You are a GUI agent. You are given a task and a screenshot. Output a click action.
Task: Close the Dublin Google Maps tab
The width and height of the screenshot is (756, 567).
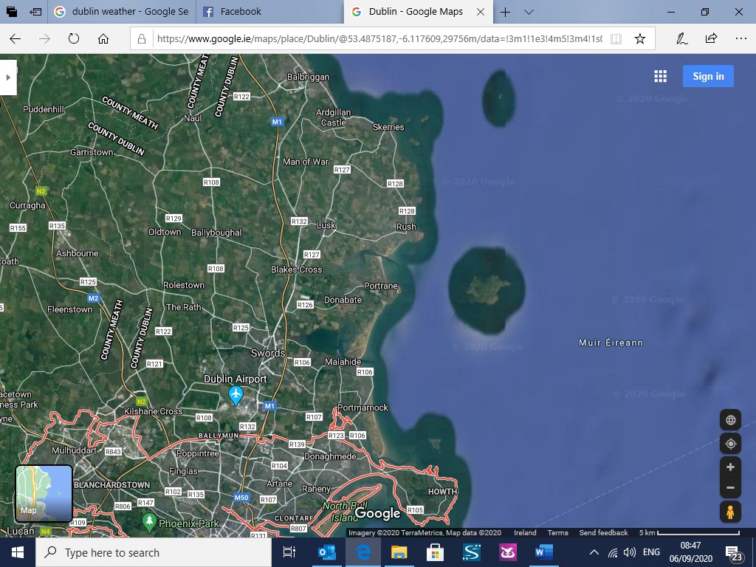[x=481, y=12]
